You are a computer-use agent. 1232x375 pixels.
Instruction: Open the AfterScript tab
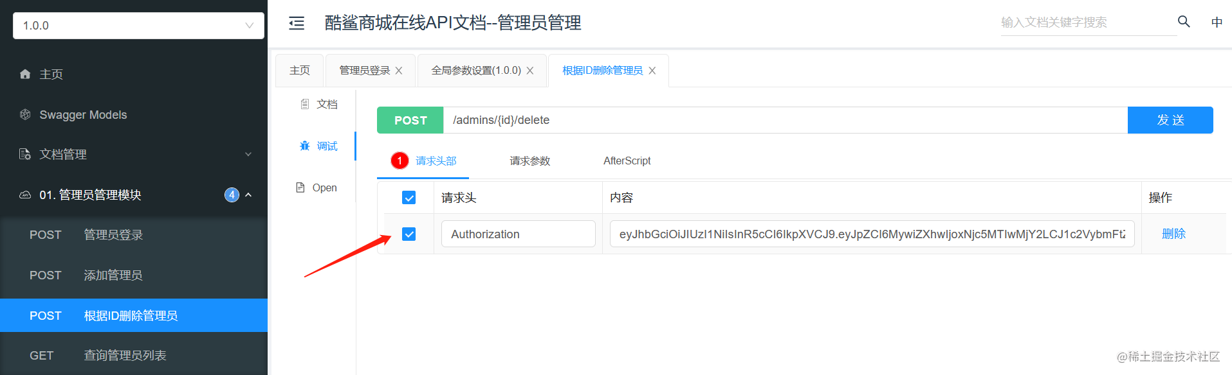point(627,161)
